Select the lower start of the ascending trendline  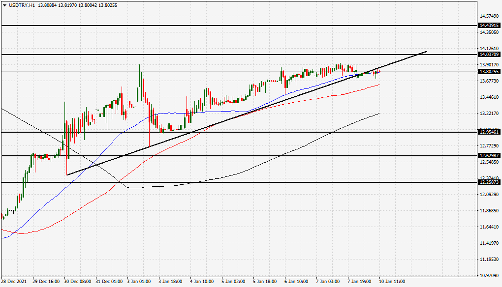(x=67, y=175)
